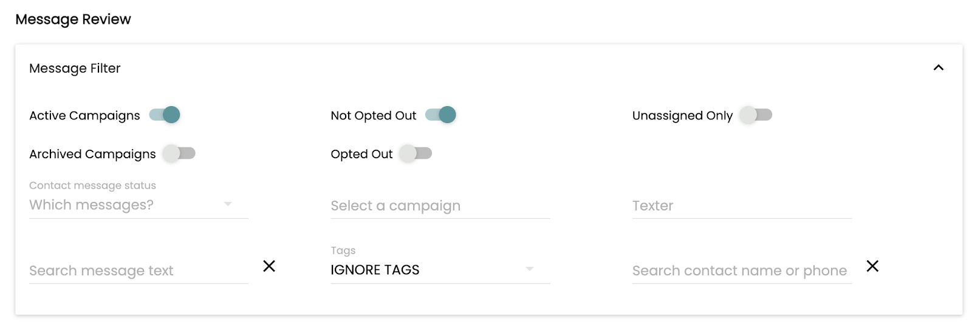The height and width of the screenshot is (325, 972).
Task: Click the Contact message status dropdown arrow
Action: (228, 204)
